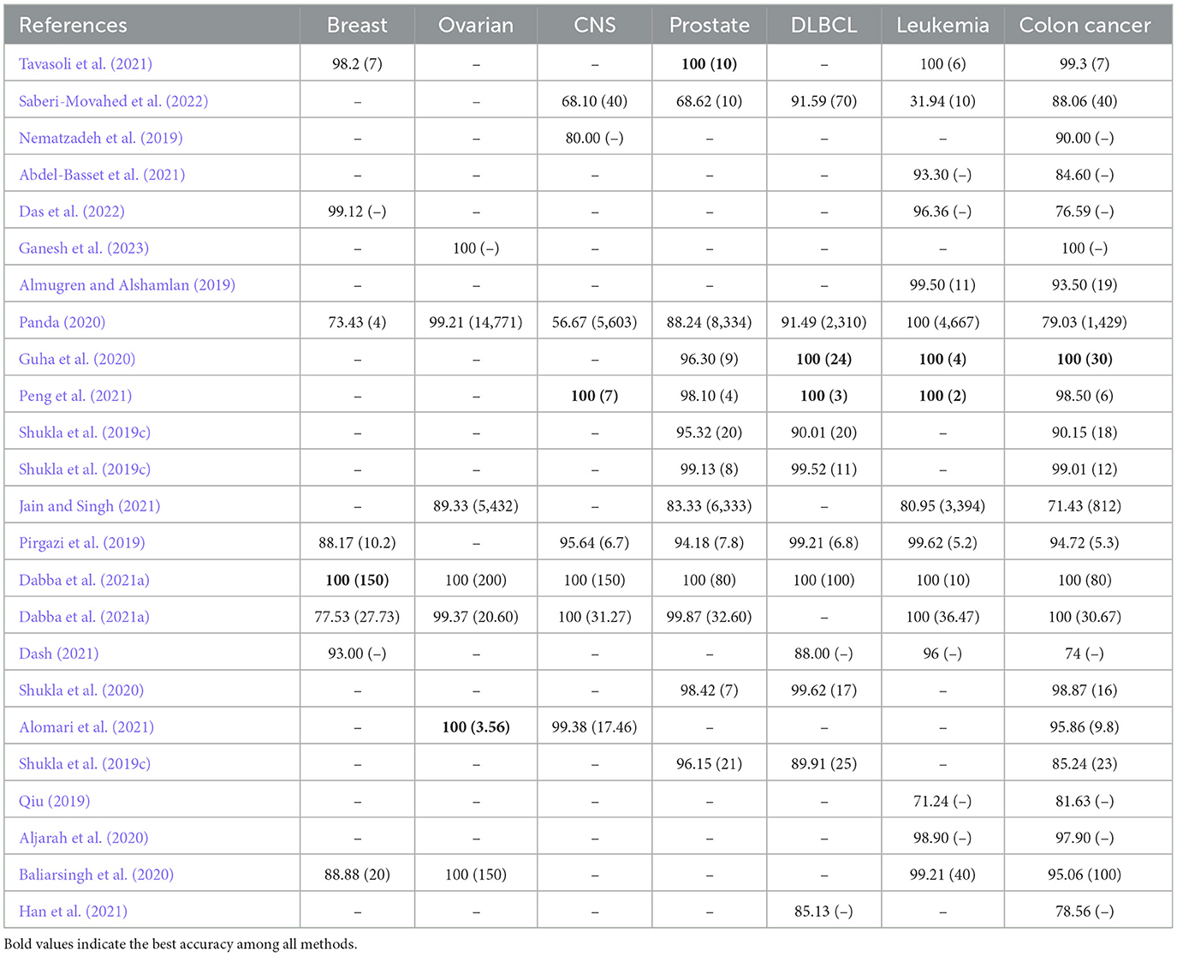Click the Guha et al. (2020) citation
Viewport: 1177px width, 956px height.
click(x=77, y=359)
